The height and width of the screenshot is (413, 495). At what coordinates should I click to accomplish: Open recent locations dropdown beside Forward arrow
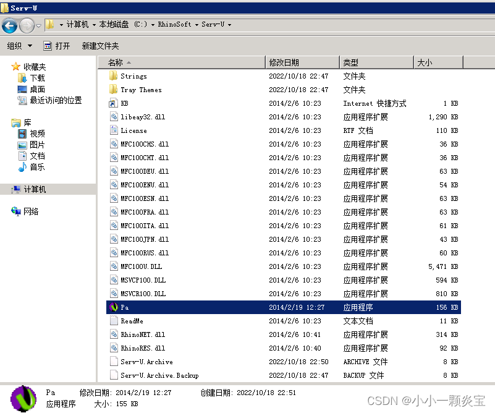pos(38,26)
